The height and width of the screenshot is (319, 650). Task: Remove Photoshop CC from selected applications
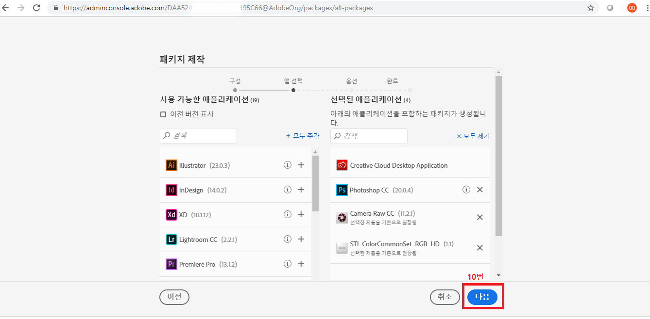click(x=480, y=190)
